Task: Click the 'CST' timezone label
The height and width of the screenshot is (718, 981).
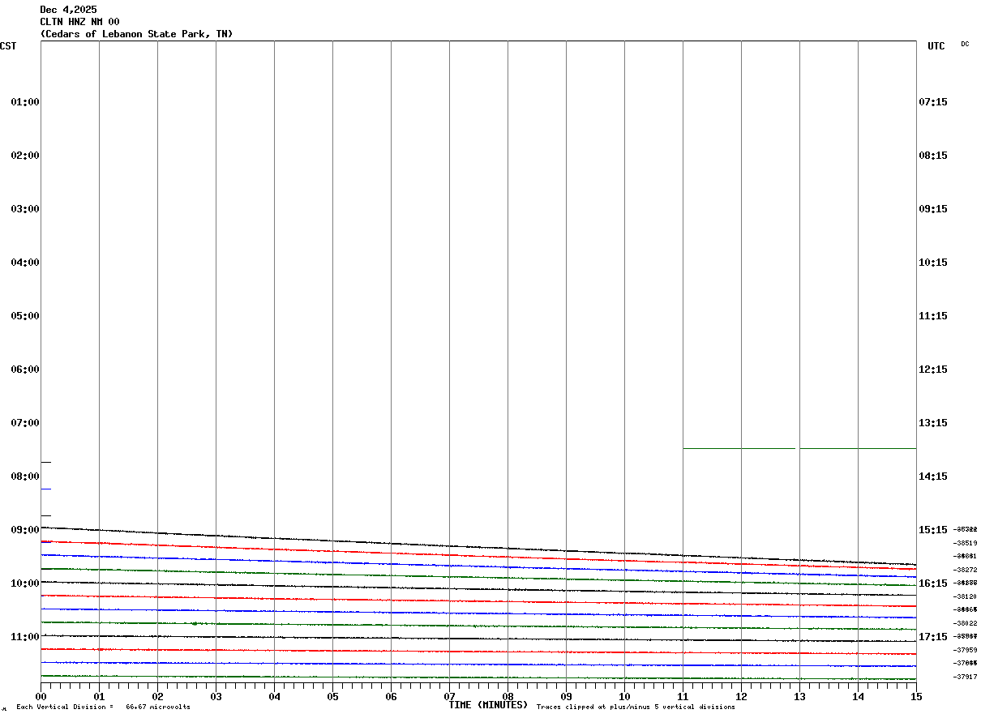Action: tap(8, 46)
